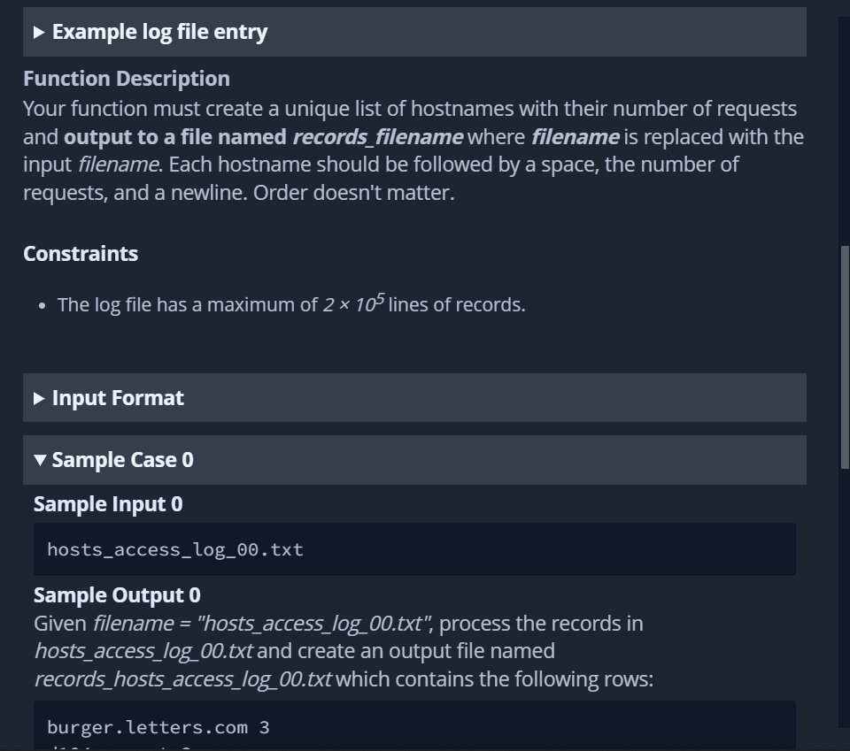Click the Sample Input 0 heading
The image size is (850, 751).
108,504
